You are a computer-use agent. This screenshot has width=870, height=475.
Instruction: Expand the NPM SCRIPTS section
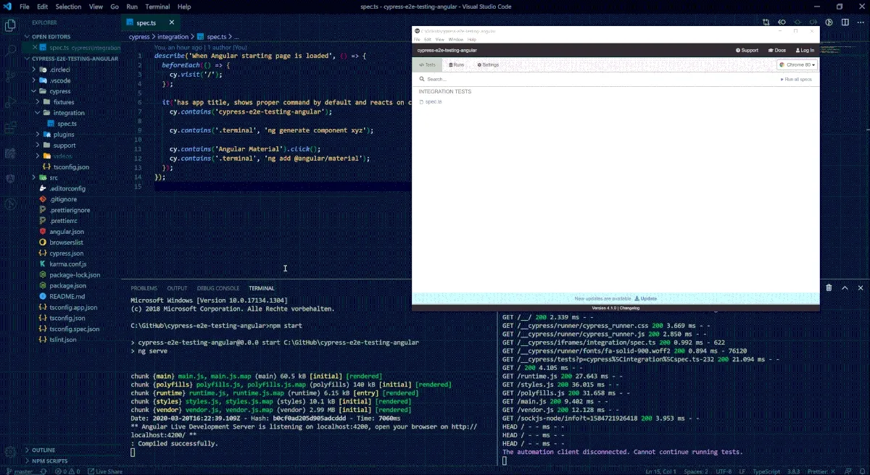pyautogui.click(x=49, y=461)
